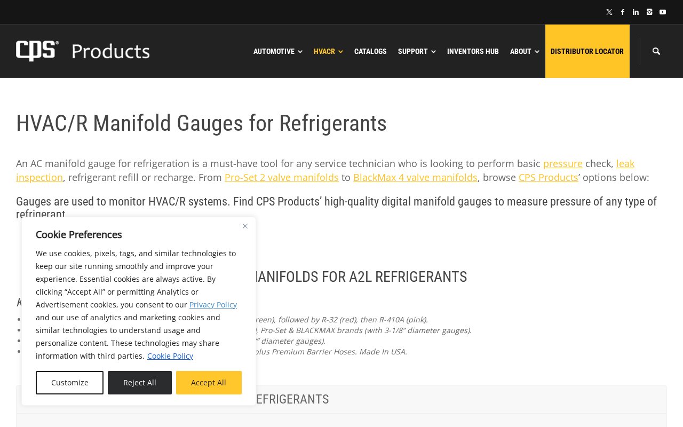This screenshot has width=683, height=427.
Task: Open the X (Twitter) social icon
Action: point(609,12)
